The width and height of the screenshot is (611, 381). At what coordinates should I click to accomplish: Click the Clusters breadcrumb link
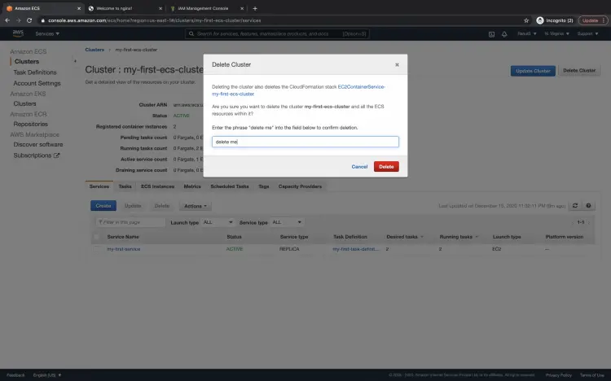pyautogui.click(x=95, y=50)
